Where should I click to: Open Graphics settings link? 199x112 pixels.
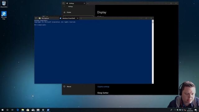click(103, 87)
